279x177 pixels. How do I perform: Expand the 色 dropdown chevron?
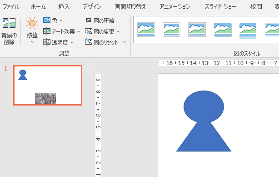[61, 20]
